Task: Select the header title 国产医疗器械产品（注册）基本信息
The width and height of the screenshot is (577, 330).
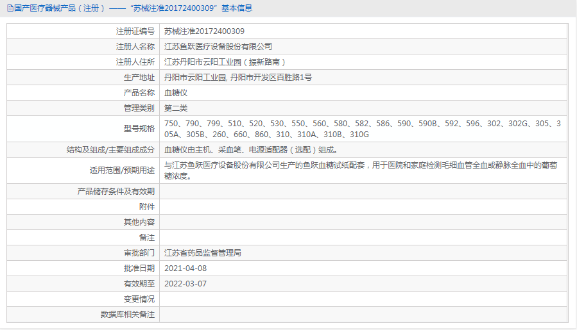Action: pyautogui.click(x=133, y=8)
